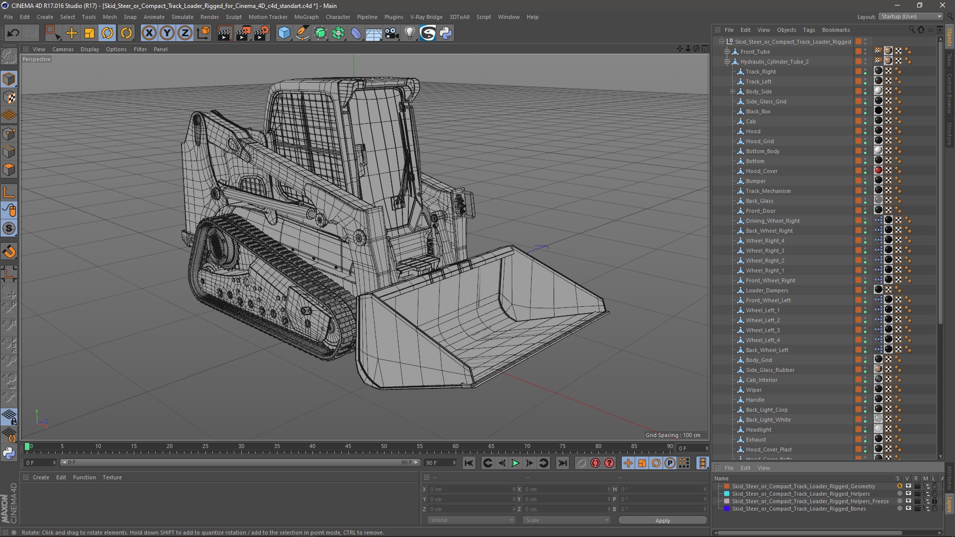Toggle lock for Helpers_Freeze layer
Image resolution: width=955 pixels, height=537 pixels.
[x=935, y=501]
